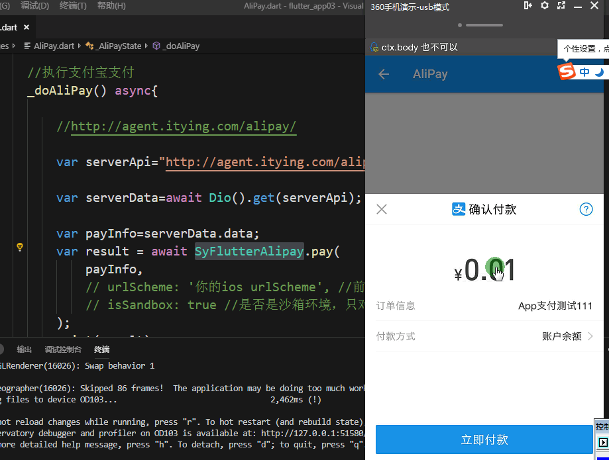Click the AliPay page title in the app bar
This screenshot has width=609, height=460.
point(430,74)
